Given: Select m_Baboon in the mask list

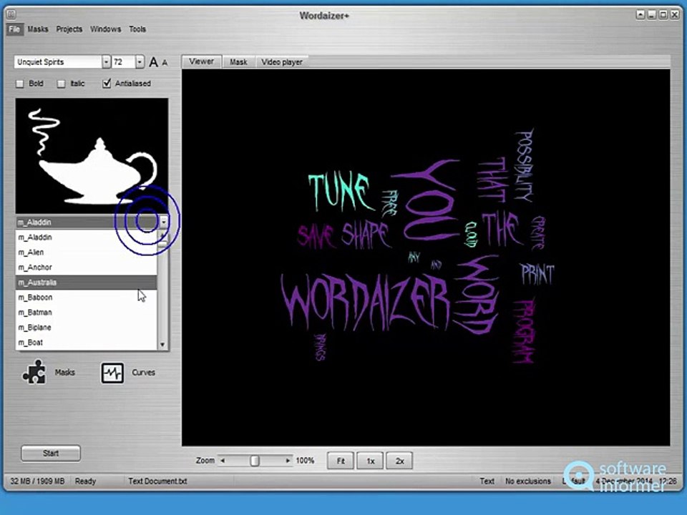Looking at the screenshot, I should tap(87, 298).
